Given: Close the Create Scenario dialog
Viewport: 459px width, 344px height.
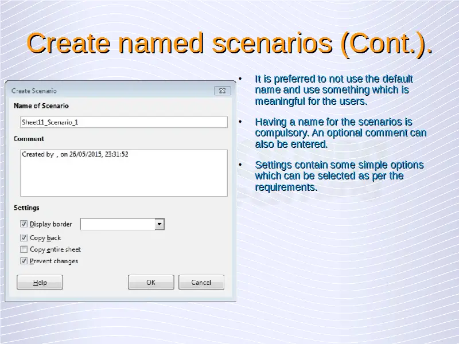Looking at the screenshot, I should (x=223, y=91).
